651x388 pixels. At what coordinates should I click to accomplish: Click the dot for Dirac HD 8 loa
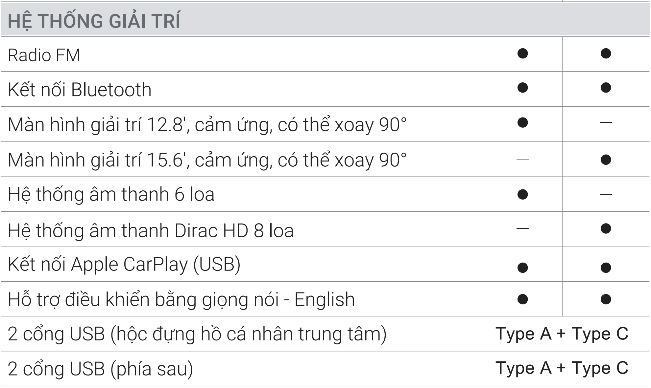(x=605, y=228)
